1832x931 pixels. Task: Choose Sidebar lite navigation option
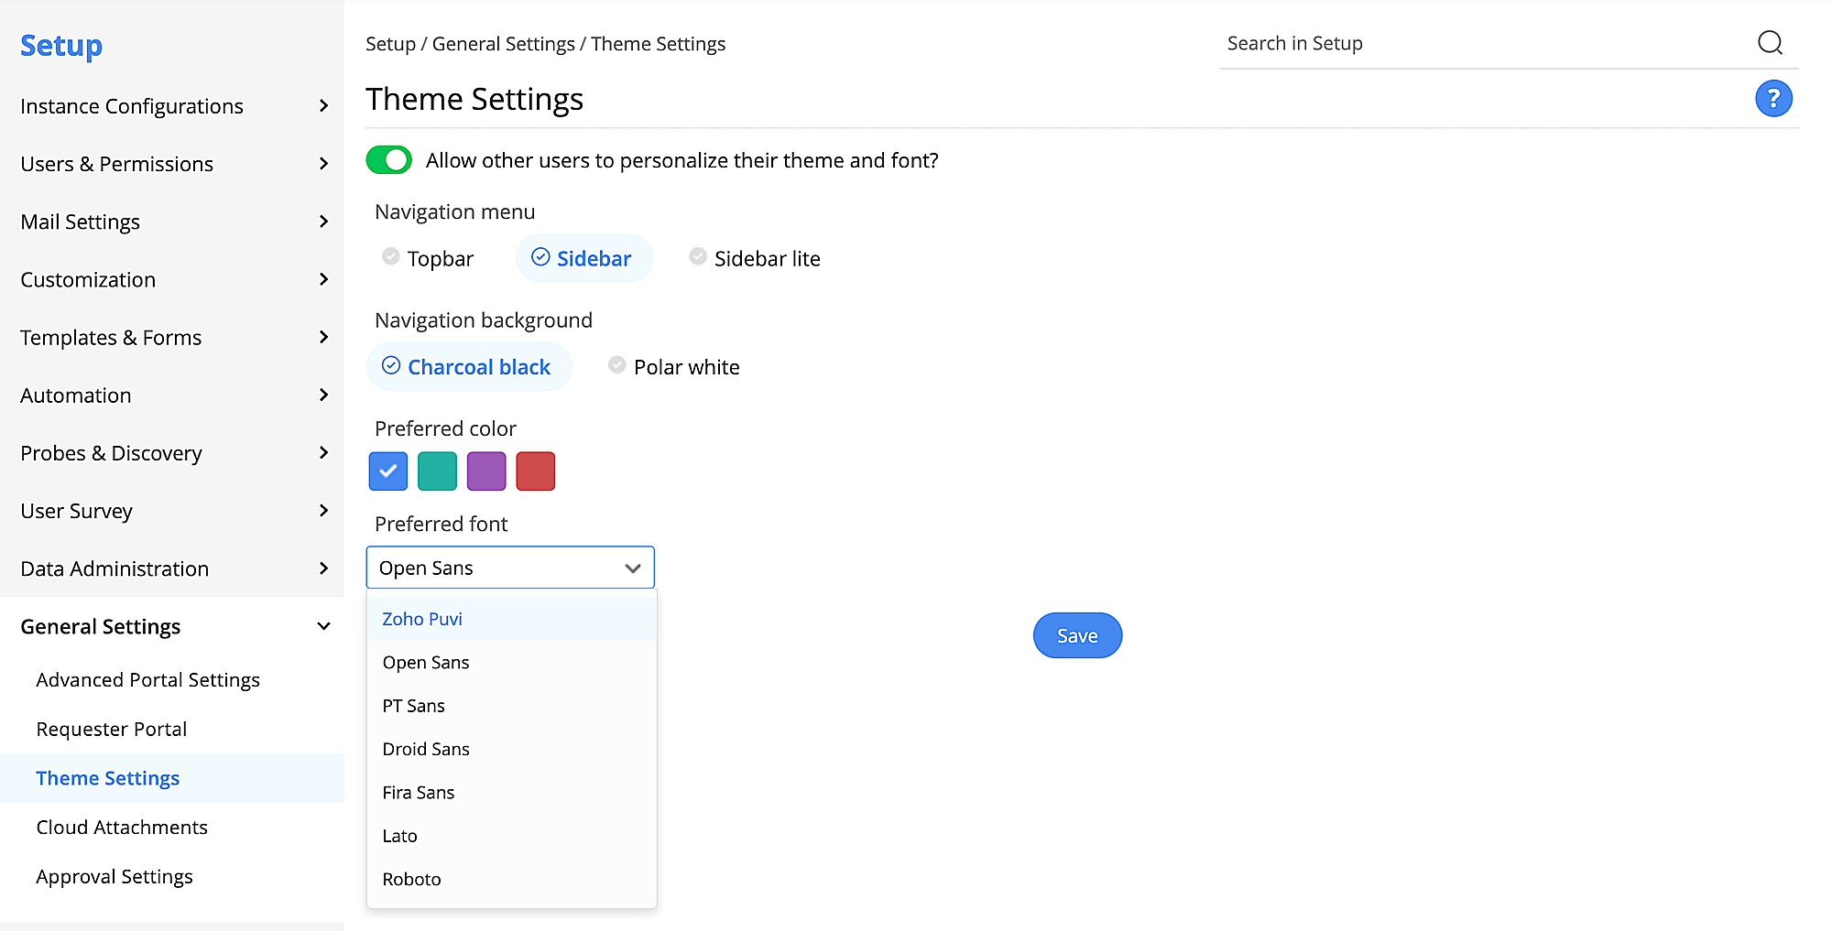click(755, 259)
